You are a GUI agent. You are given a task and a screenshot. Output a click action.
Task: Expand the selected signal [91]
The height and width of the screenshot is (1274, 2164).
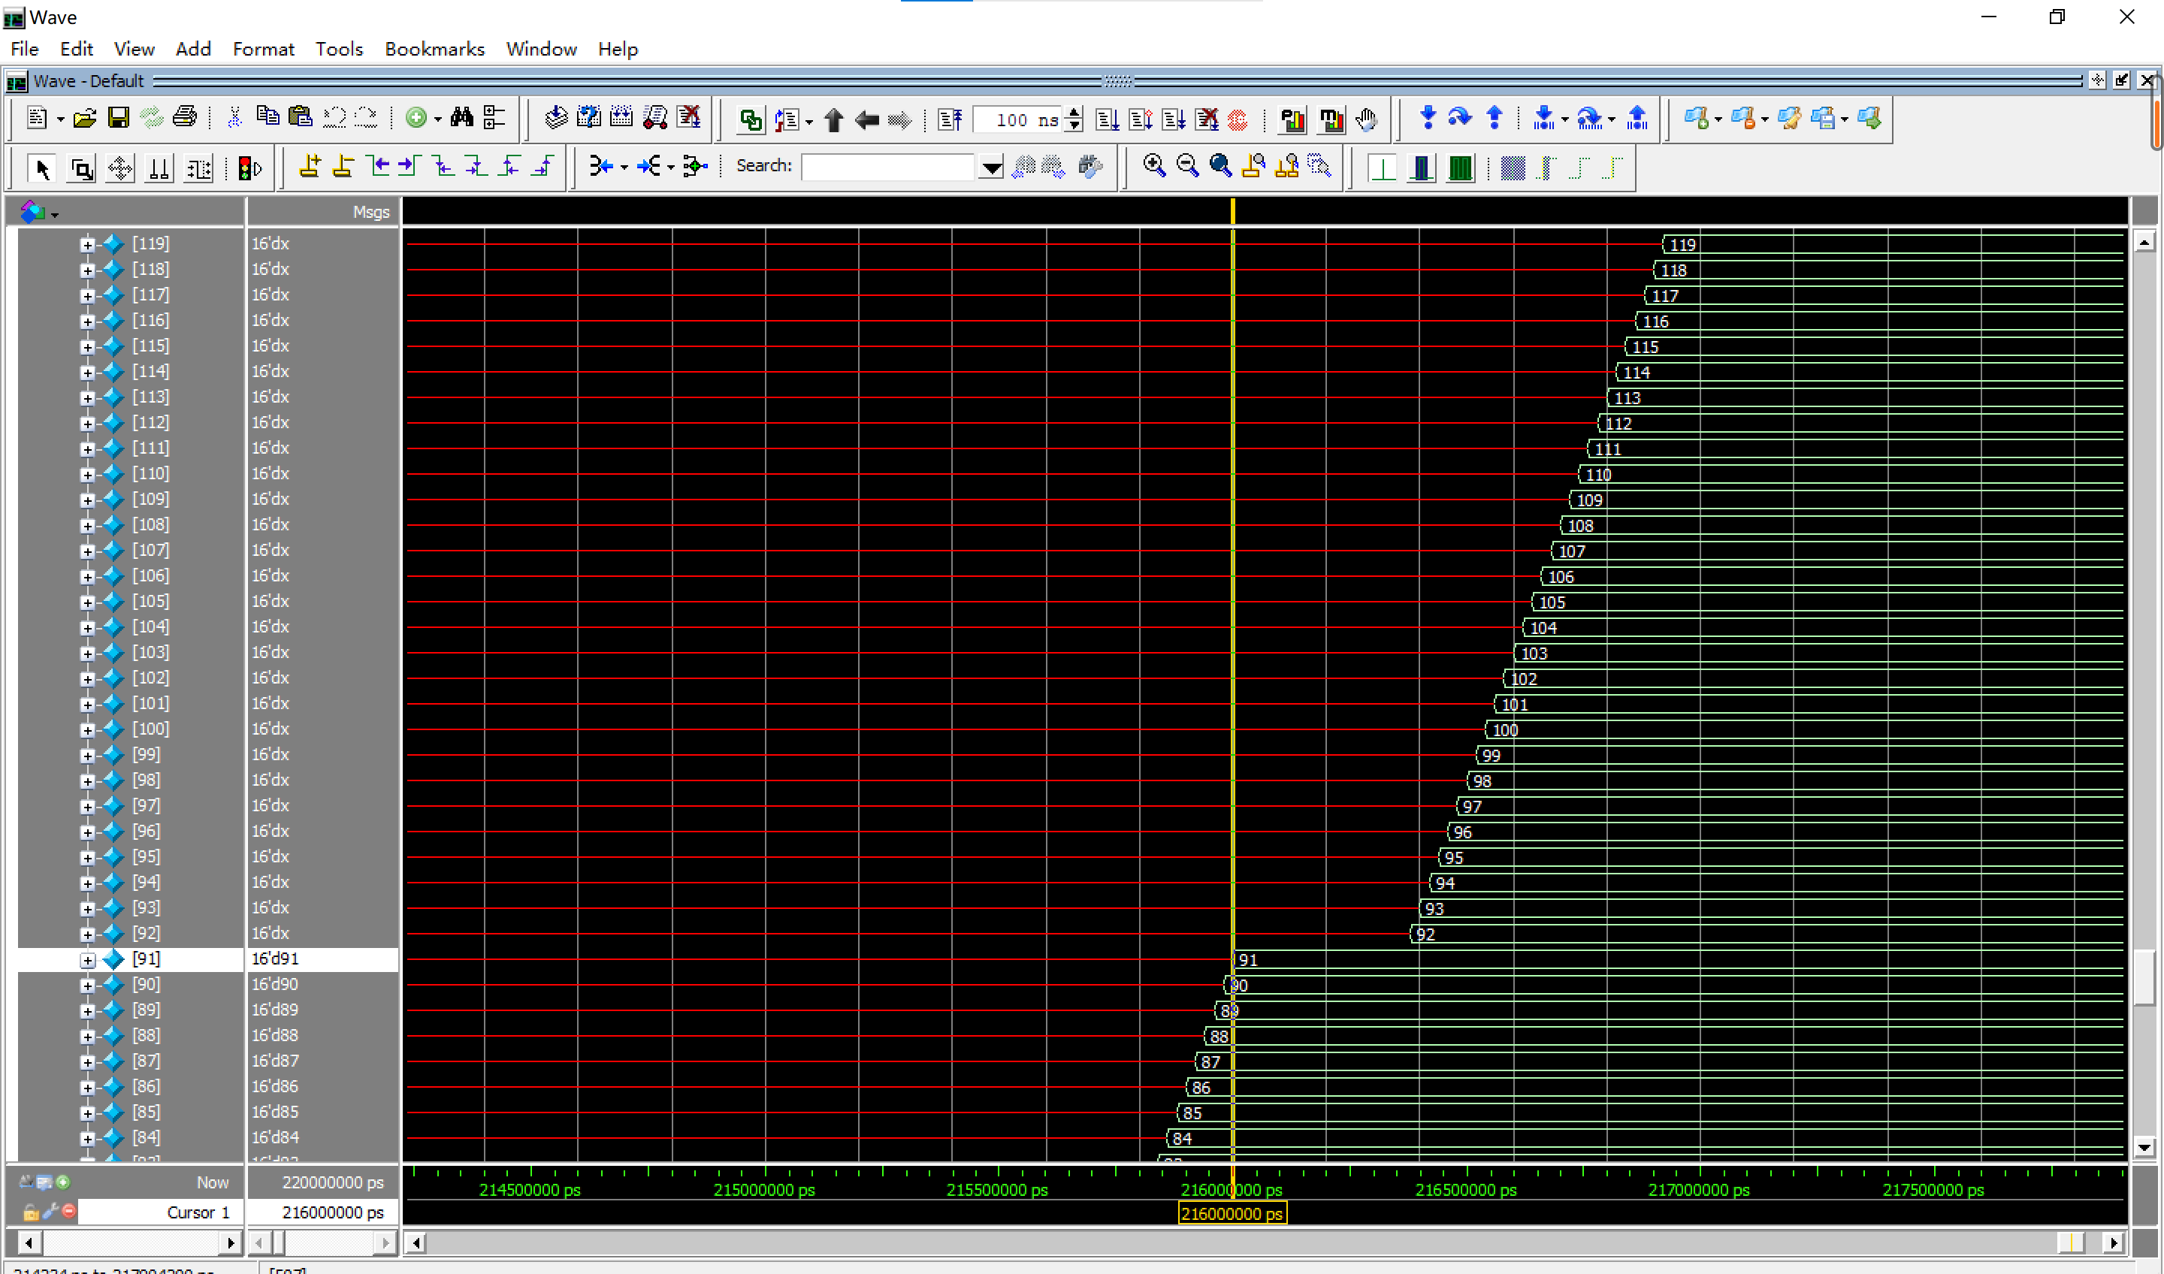click(88, 960)
